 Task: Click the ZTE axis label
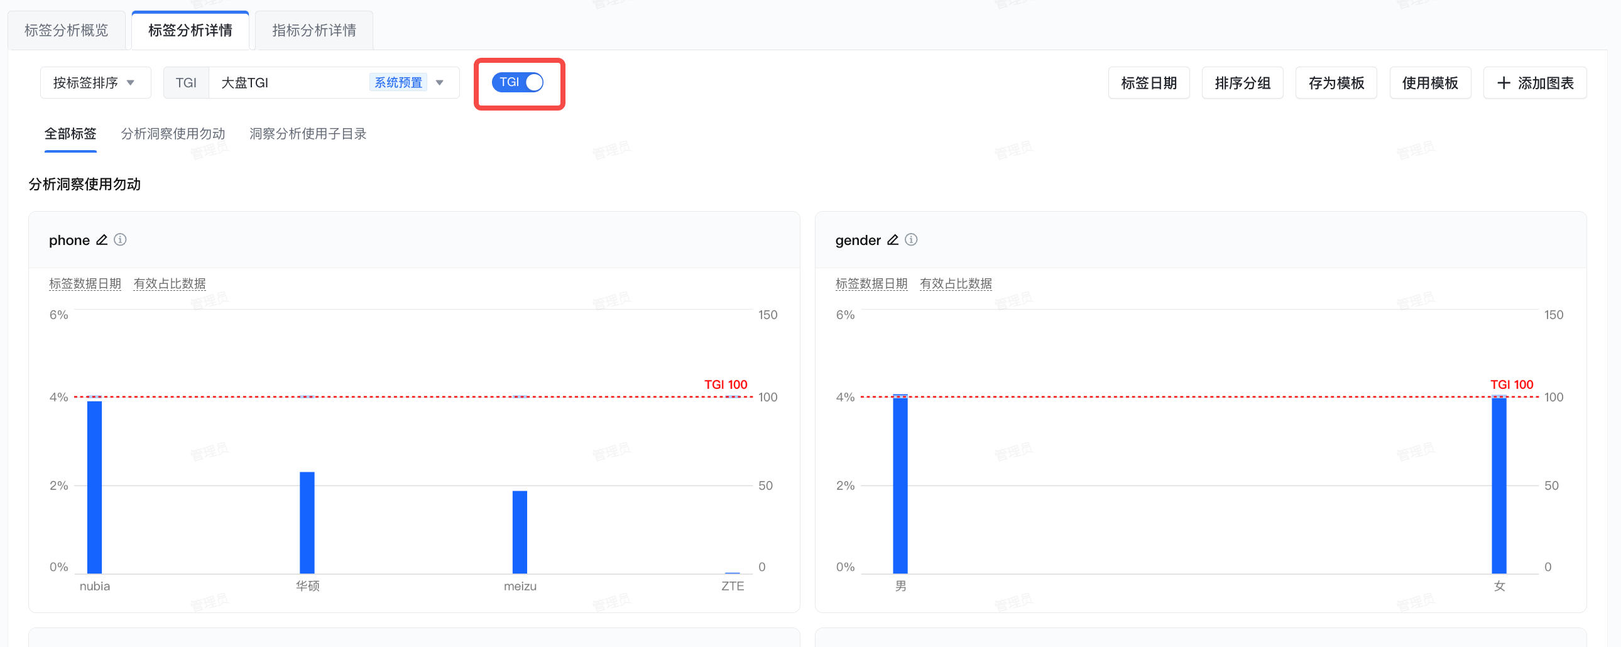click(x=733, y=586)
